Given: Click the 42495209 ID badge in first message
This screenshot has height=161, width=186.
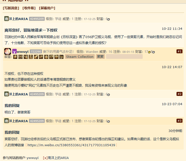Looking at the screenshot, I should tap(37, 19).
